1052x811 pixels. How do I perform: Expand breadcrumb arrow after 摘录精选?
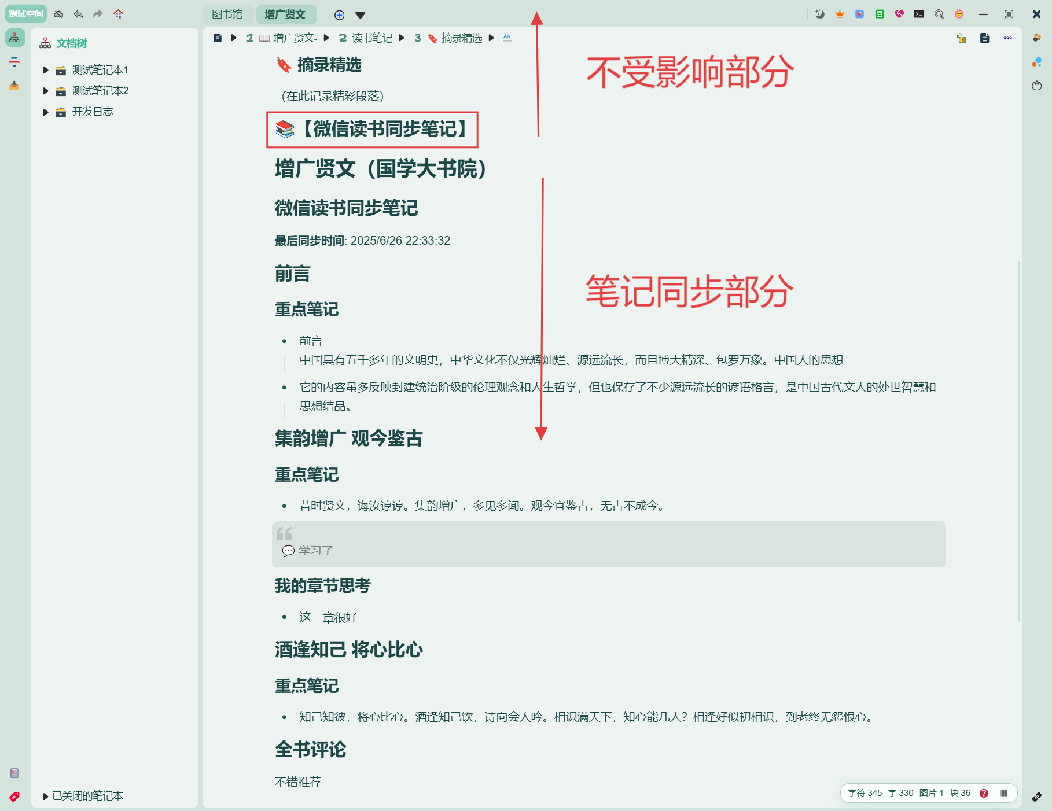tap(491, 38)
